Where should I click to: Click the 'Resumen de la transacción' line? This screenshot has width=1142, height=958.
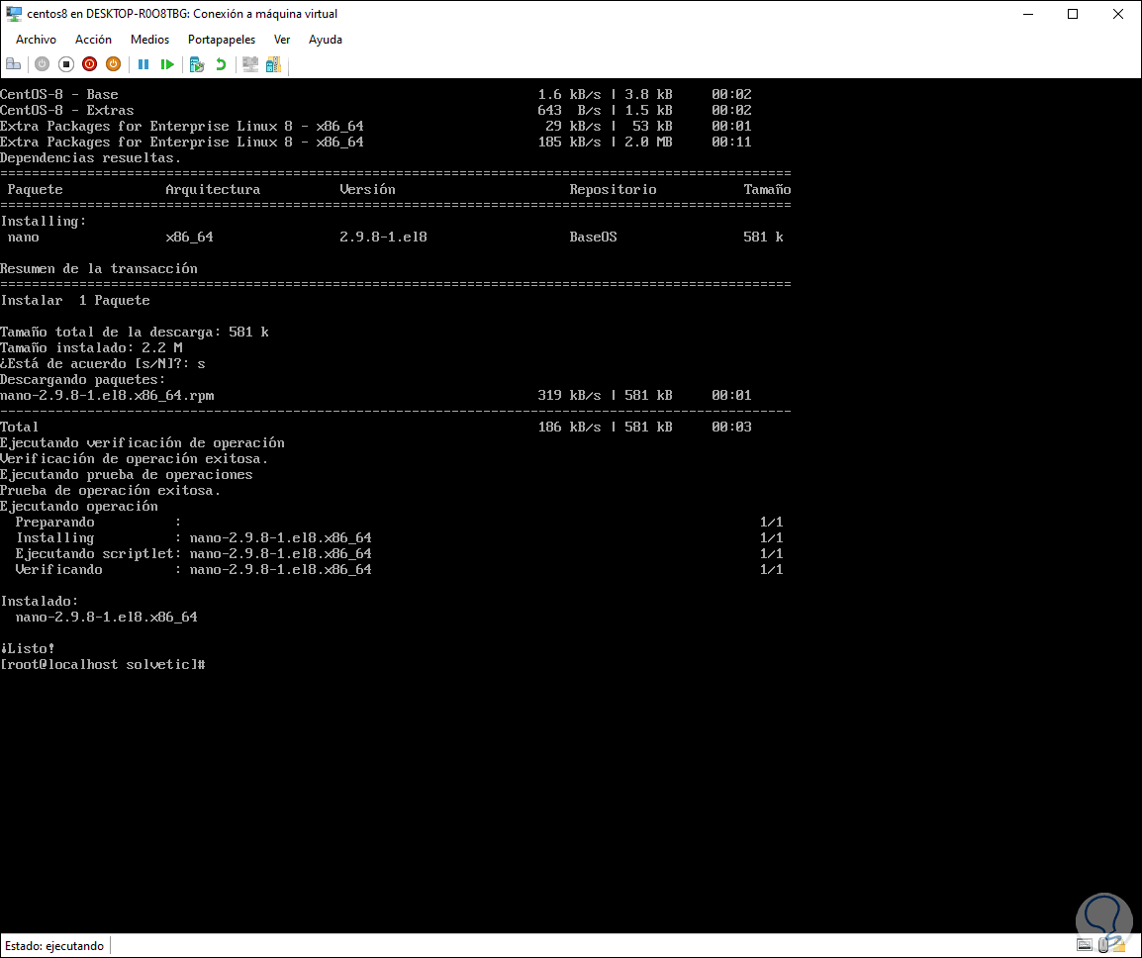coord(98,269)
